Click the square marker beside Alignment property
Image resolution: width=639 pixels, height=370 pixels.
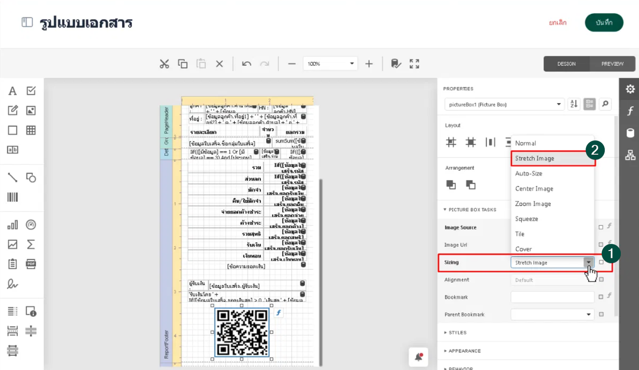pos(601,280)
